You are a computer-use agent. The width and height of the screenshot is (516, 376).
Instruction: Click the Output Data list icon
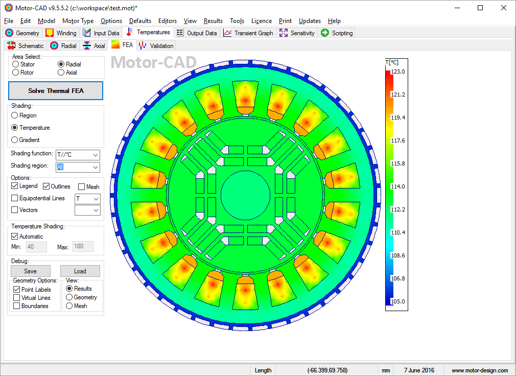coord(180,33)
